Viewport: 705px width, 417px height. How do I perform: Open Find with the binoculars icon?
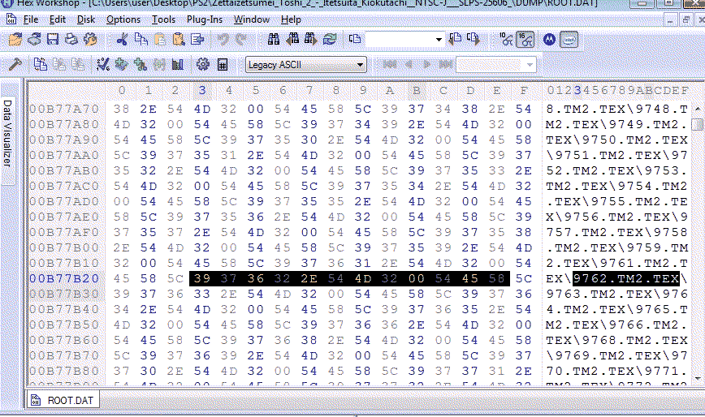coord(274,40)
